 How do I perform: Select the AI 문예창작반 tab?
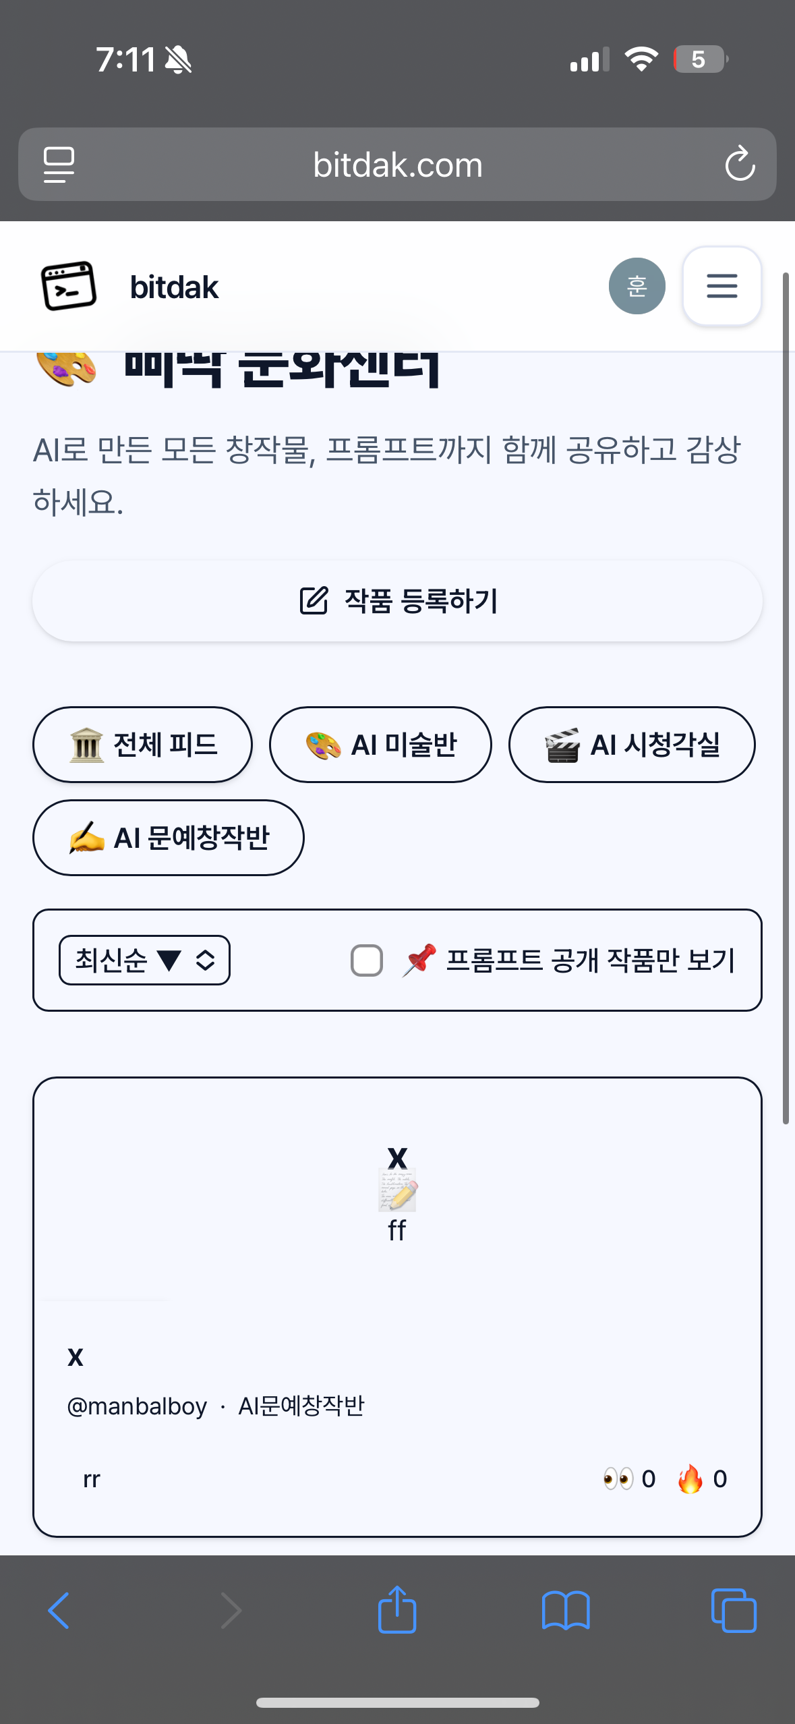[x=168, y=838]
